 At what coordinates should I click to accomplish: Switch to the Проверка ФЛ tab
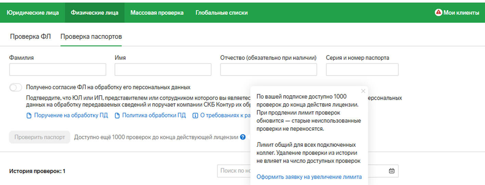pos(30,36)
